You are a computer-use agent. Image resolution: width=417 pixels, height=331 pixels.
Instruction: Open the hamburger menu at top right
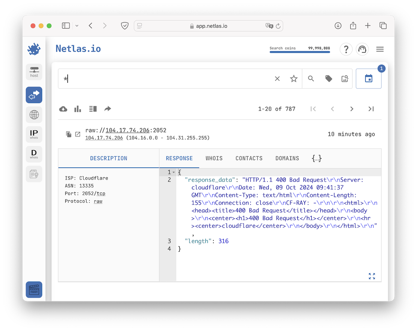click(x=380, y=49)
